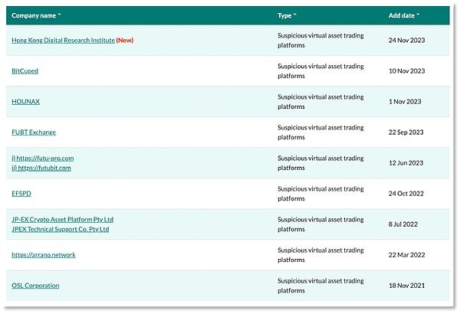Viewport: 460px width, 314px height.
Task: Open JP-EX Crypto Asset Platform Pty Ltd
Action: point(62,219)
